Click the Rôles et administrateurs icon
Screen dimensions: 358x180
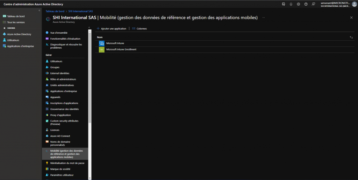click(47, 79)
